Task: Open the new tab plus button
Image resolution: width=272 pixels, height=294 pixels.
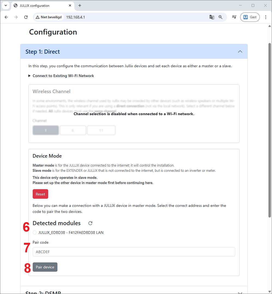Action: (80, 5)
